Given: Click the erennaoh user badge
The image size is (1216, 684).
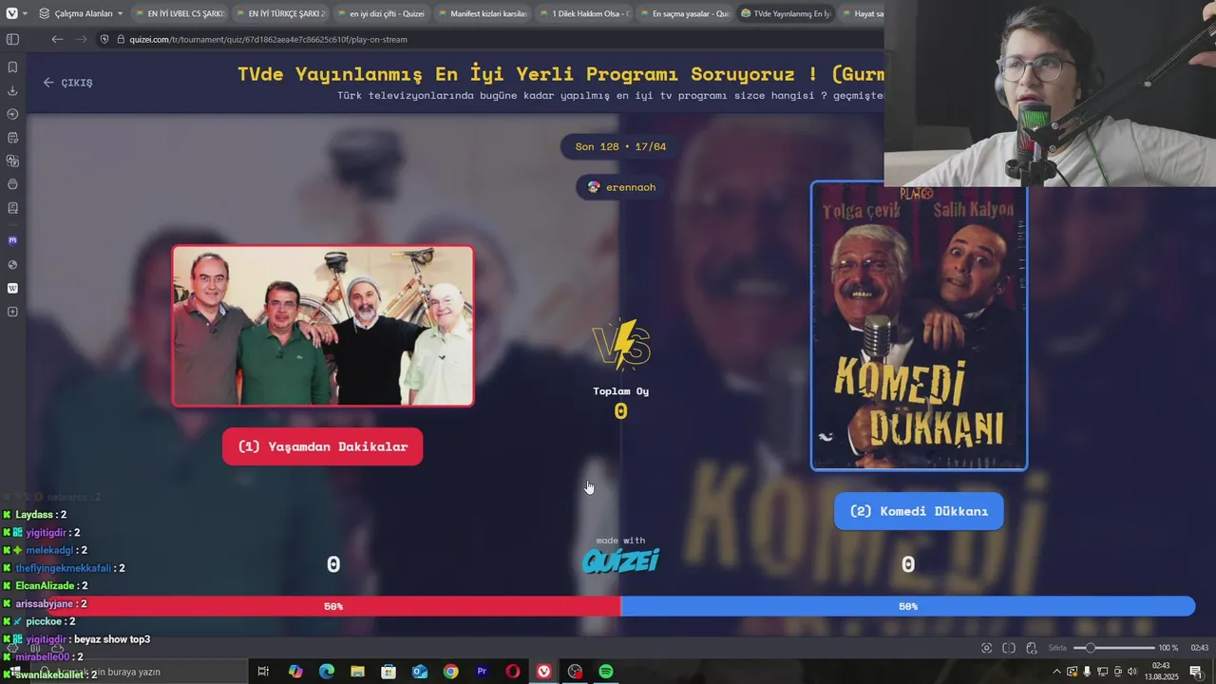Looking at the screenshot, I should [x=621, y=187].
